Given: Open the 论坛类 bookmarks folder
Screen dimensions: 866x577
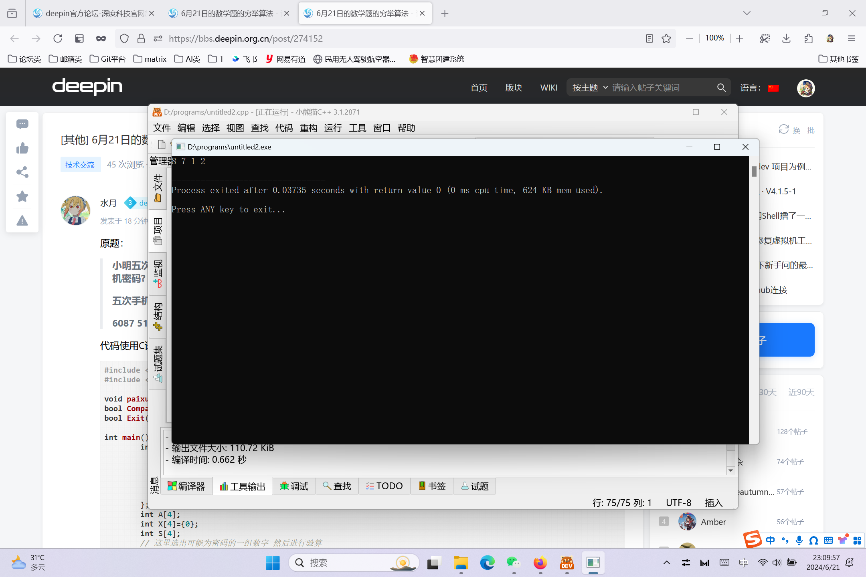Looking at the screenshot, I should pyautogui.click(x=24, y=59).
